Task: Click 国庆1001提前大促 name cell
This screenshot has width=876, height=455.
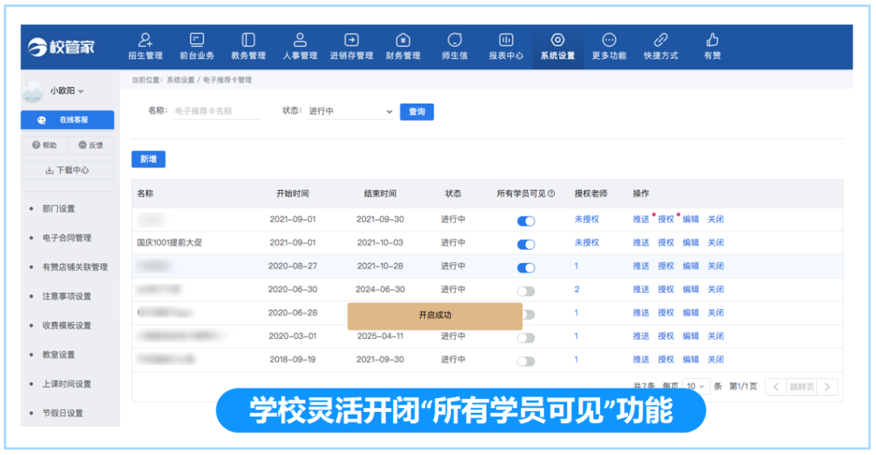Action: tap(170, 243)
